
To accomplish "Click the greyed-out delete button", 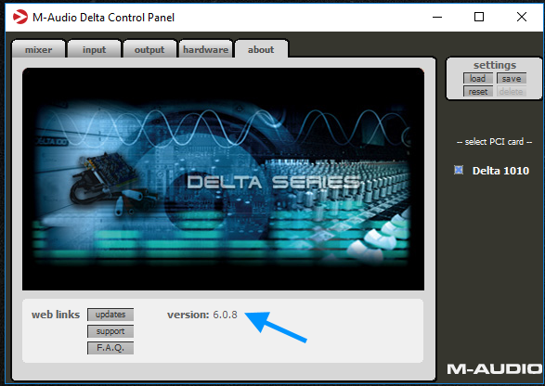I will tap(512, 92).
